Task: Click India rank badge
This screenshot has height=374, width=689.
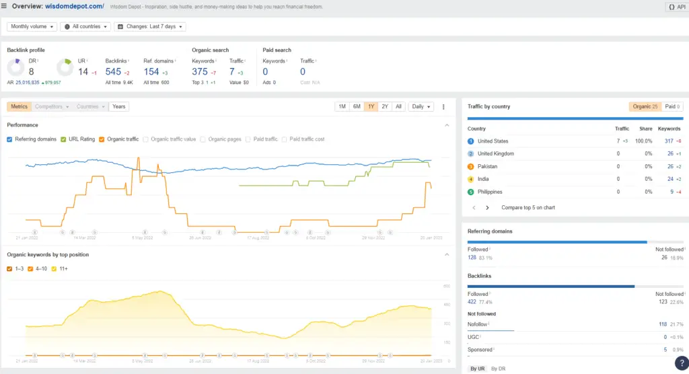Action: click(470, 180)
